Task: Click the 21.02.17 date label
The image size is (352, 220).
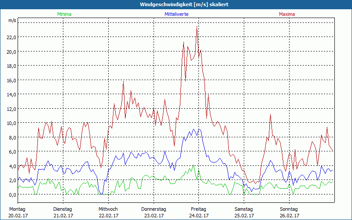Action: coord(63,216)
